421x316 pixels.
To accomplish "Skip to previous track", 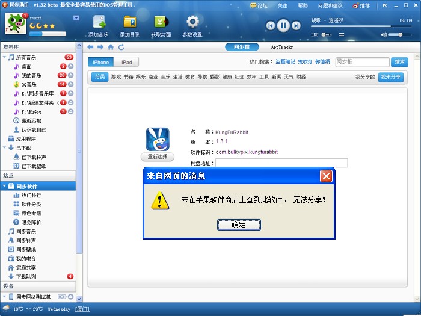I will [271, 26].
